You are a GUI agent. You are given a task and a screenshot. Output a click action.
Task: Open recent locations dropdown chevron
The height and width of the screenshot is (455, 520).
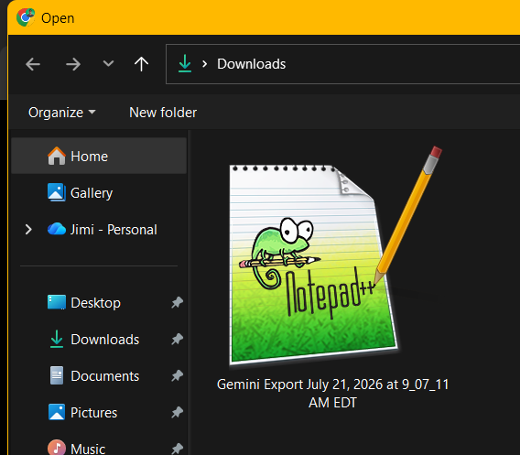pos(108,63)
